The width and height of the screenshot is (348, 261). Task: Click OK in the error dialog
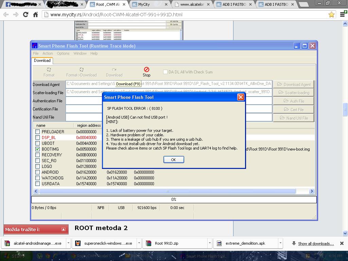point(174,160)
